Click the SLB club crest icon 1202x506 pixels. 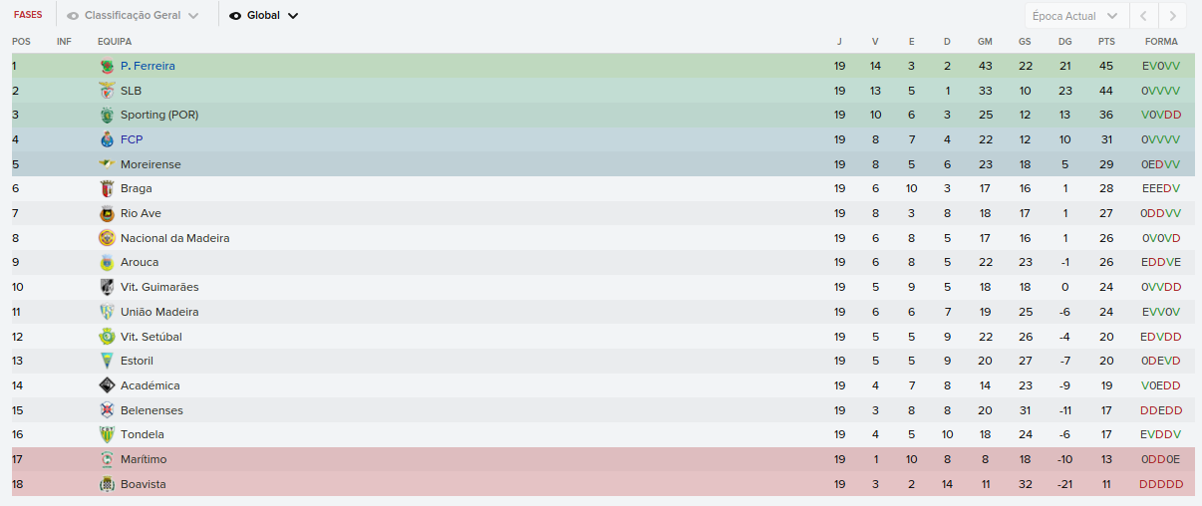coord(108,91)
